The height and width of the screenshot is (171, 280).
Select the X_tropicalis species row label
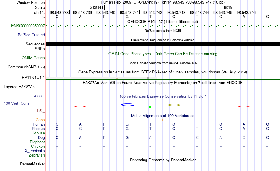pos(35,151)
